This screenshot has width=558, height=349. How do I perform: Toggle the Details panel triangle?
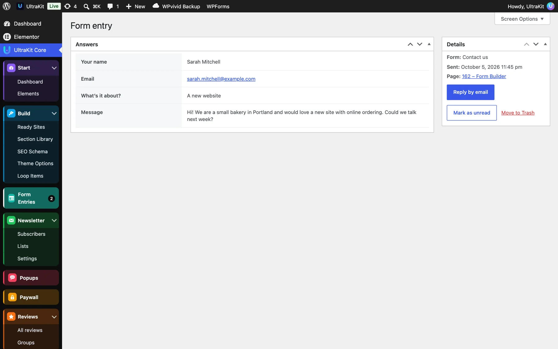click(545, 44)
